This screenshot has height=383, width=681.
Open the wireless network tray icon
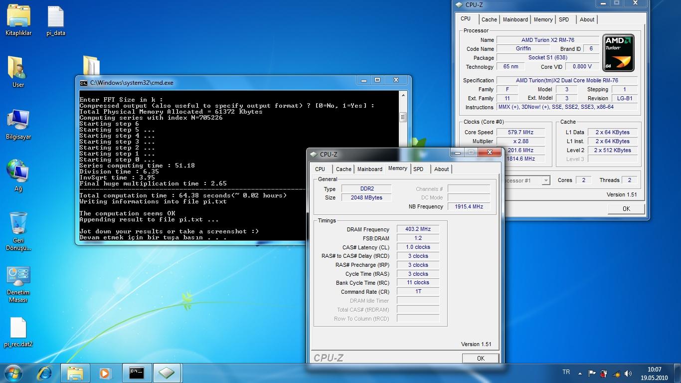616,373
